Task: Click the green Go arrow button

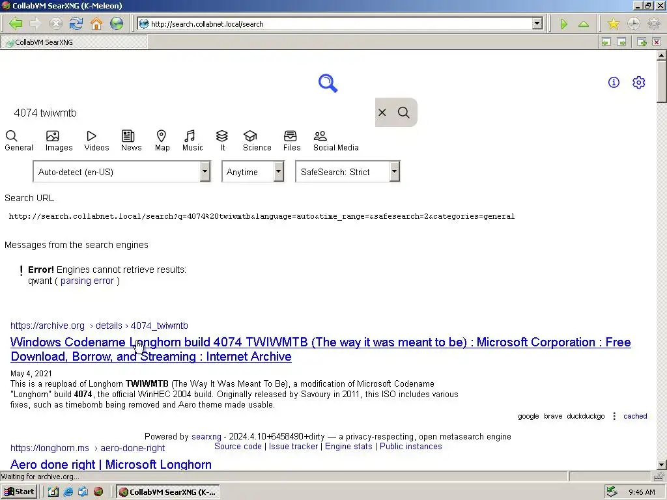Action: pyautogui.click(x=564, y=24)
